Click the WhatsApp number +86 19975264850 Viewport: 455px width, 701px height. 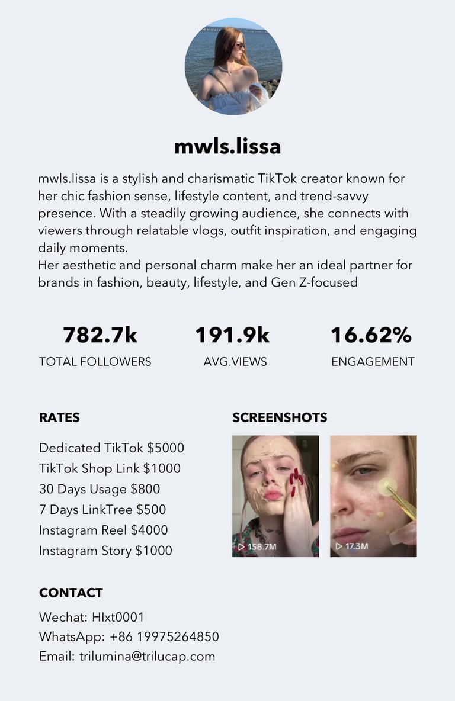click(164, 636)
